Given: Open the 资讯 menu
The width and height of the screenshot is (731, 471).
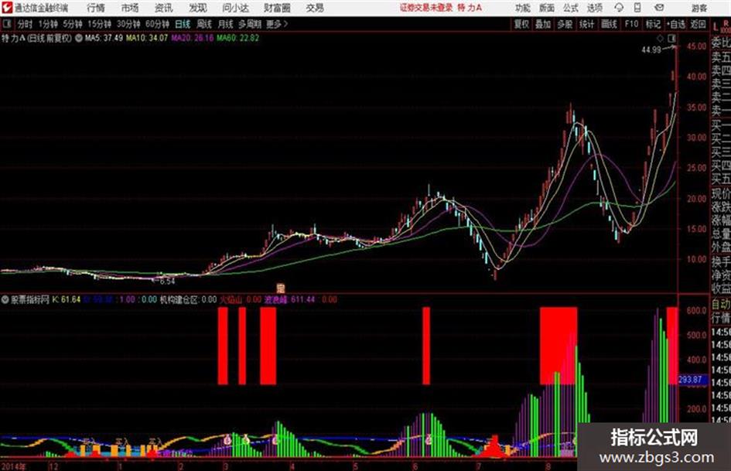Looking at the screenshot, I should pos(164,8).
